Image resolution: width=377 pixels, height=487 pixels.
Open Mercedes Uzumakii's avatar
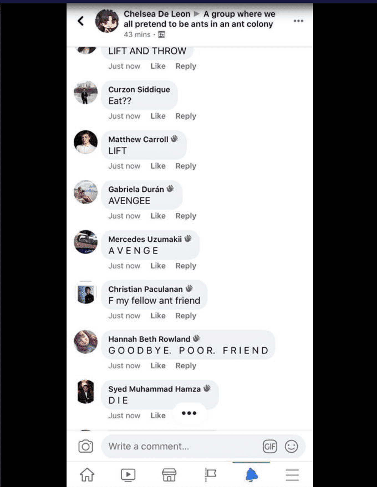tap(86, 242)
